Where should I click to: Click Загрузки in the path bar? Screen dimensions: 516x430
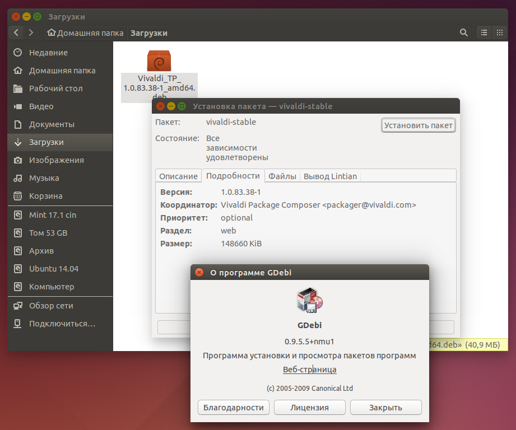(x=148, y=33)
